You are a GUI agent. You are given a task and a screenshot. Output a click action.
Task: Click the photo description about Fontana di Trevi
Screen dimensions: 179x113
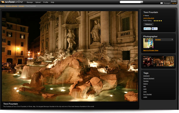point(49,107)
